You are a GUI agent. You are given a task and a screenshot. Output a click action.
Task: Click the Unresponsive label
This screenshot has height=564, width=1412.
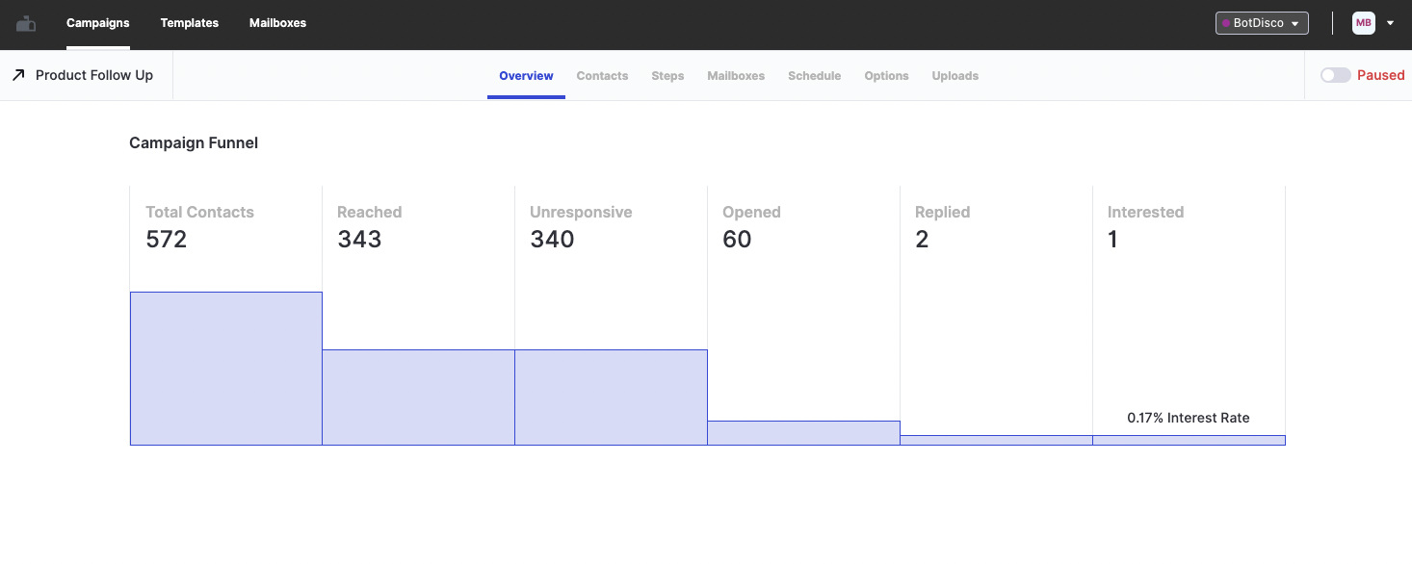click(x=581, y=212)
